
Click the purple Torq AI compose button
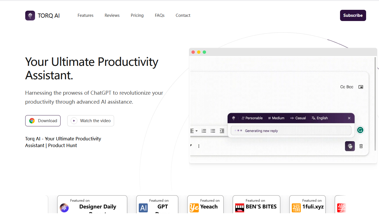point(350,146)
